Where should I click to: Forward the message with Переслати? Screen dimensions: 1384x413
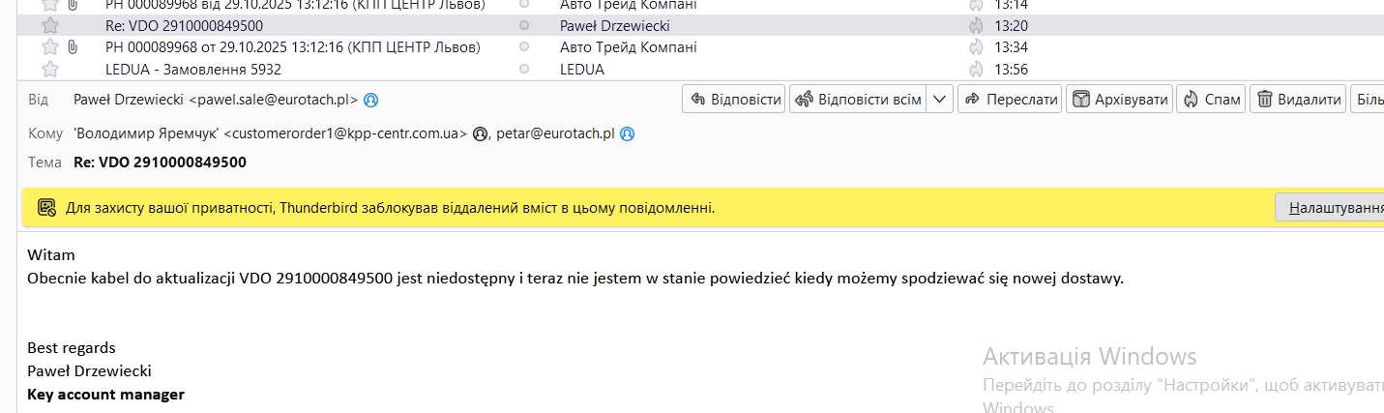tap(1010, 100)
